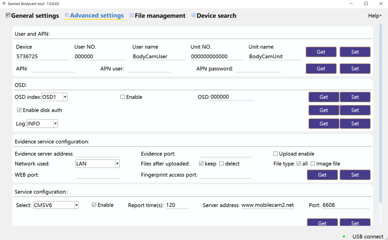
Task: Expand the OSD index dropdown
Action: click(65, 97)
